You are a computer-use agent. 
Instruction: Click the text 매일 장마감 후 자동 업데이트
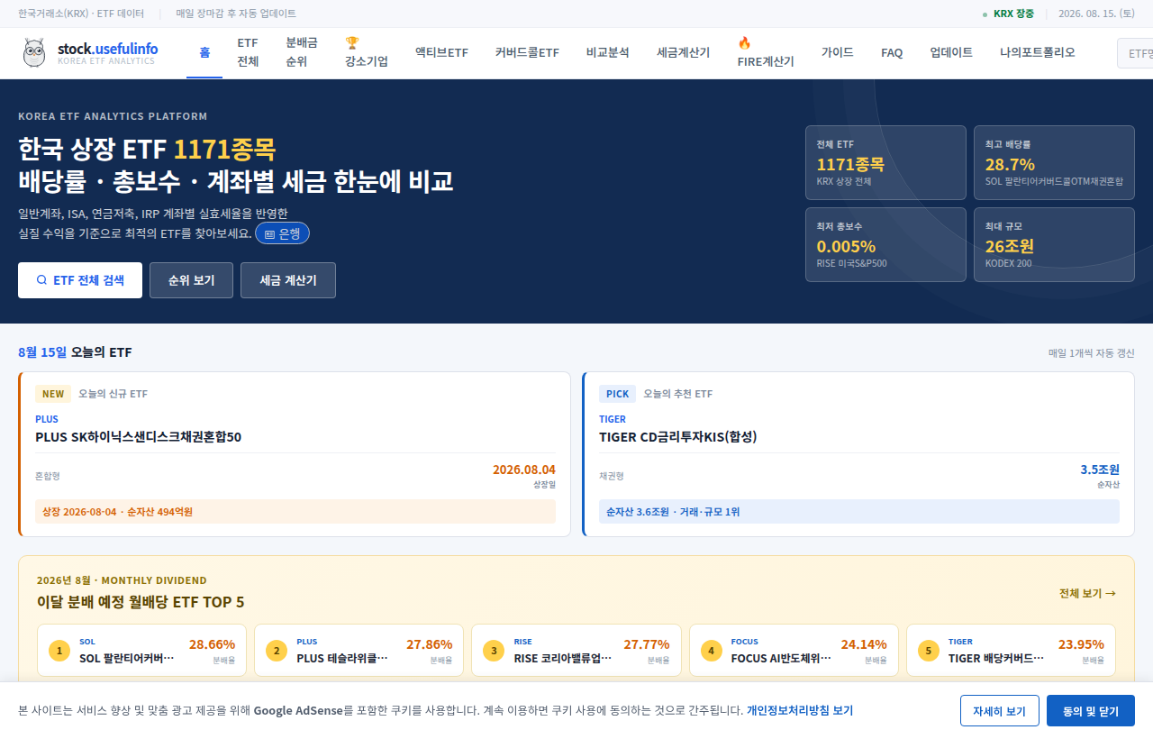point(236,14)
